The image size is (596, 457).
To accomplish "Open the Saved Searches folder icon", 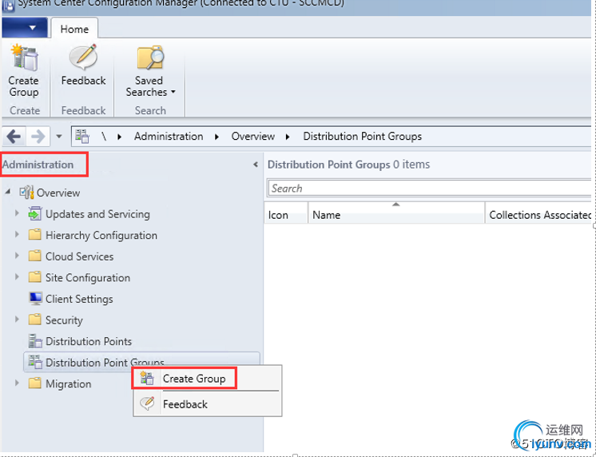I will coord(150,58).
